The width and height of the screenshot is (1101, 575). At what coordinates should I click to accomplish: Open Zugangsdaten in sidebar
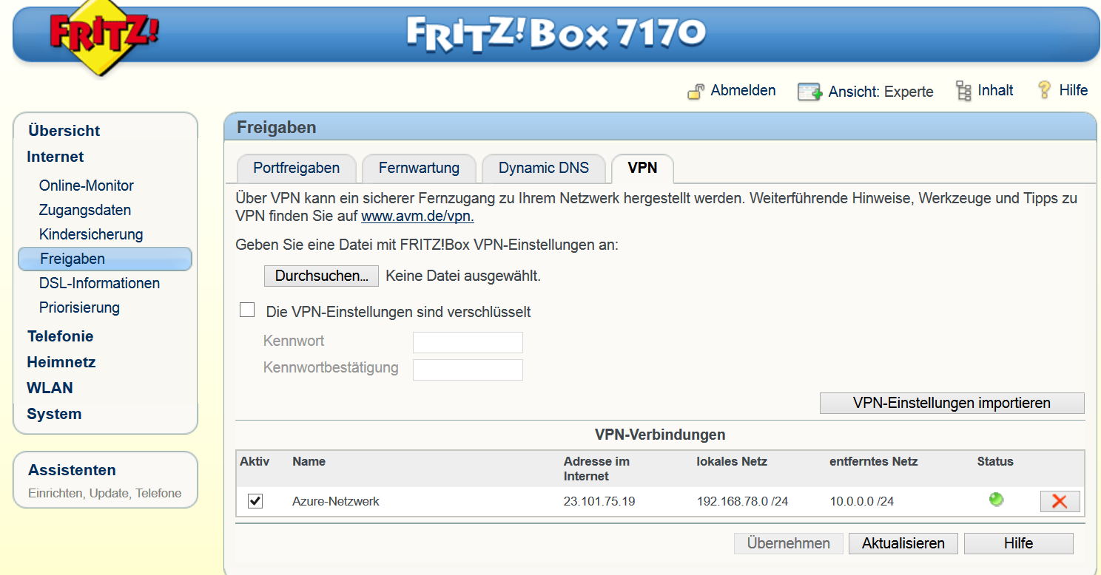[x=85, y=210]
